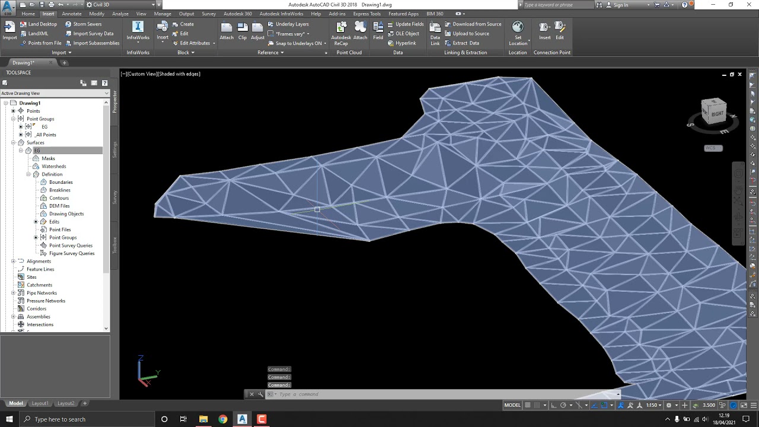
Task: Click the Insert block tool
Action: [x=162, y=31]
